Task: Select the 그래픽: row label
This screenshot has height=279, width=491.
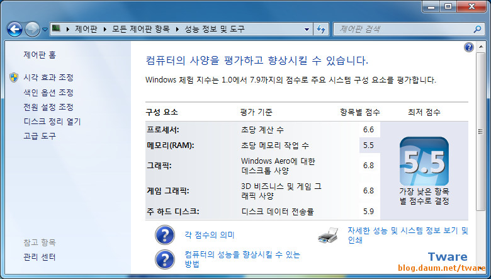Action: [x=159, y=166]
